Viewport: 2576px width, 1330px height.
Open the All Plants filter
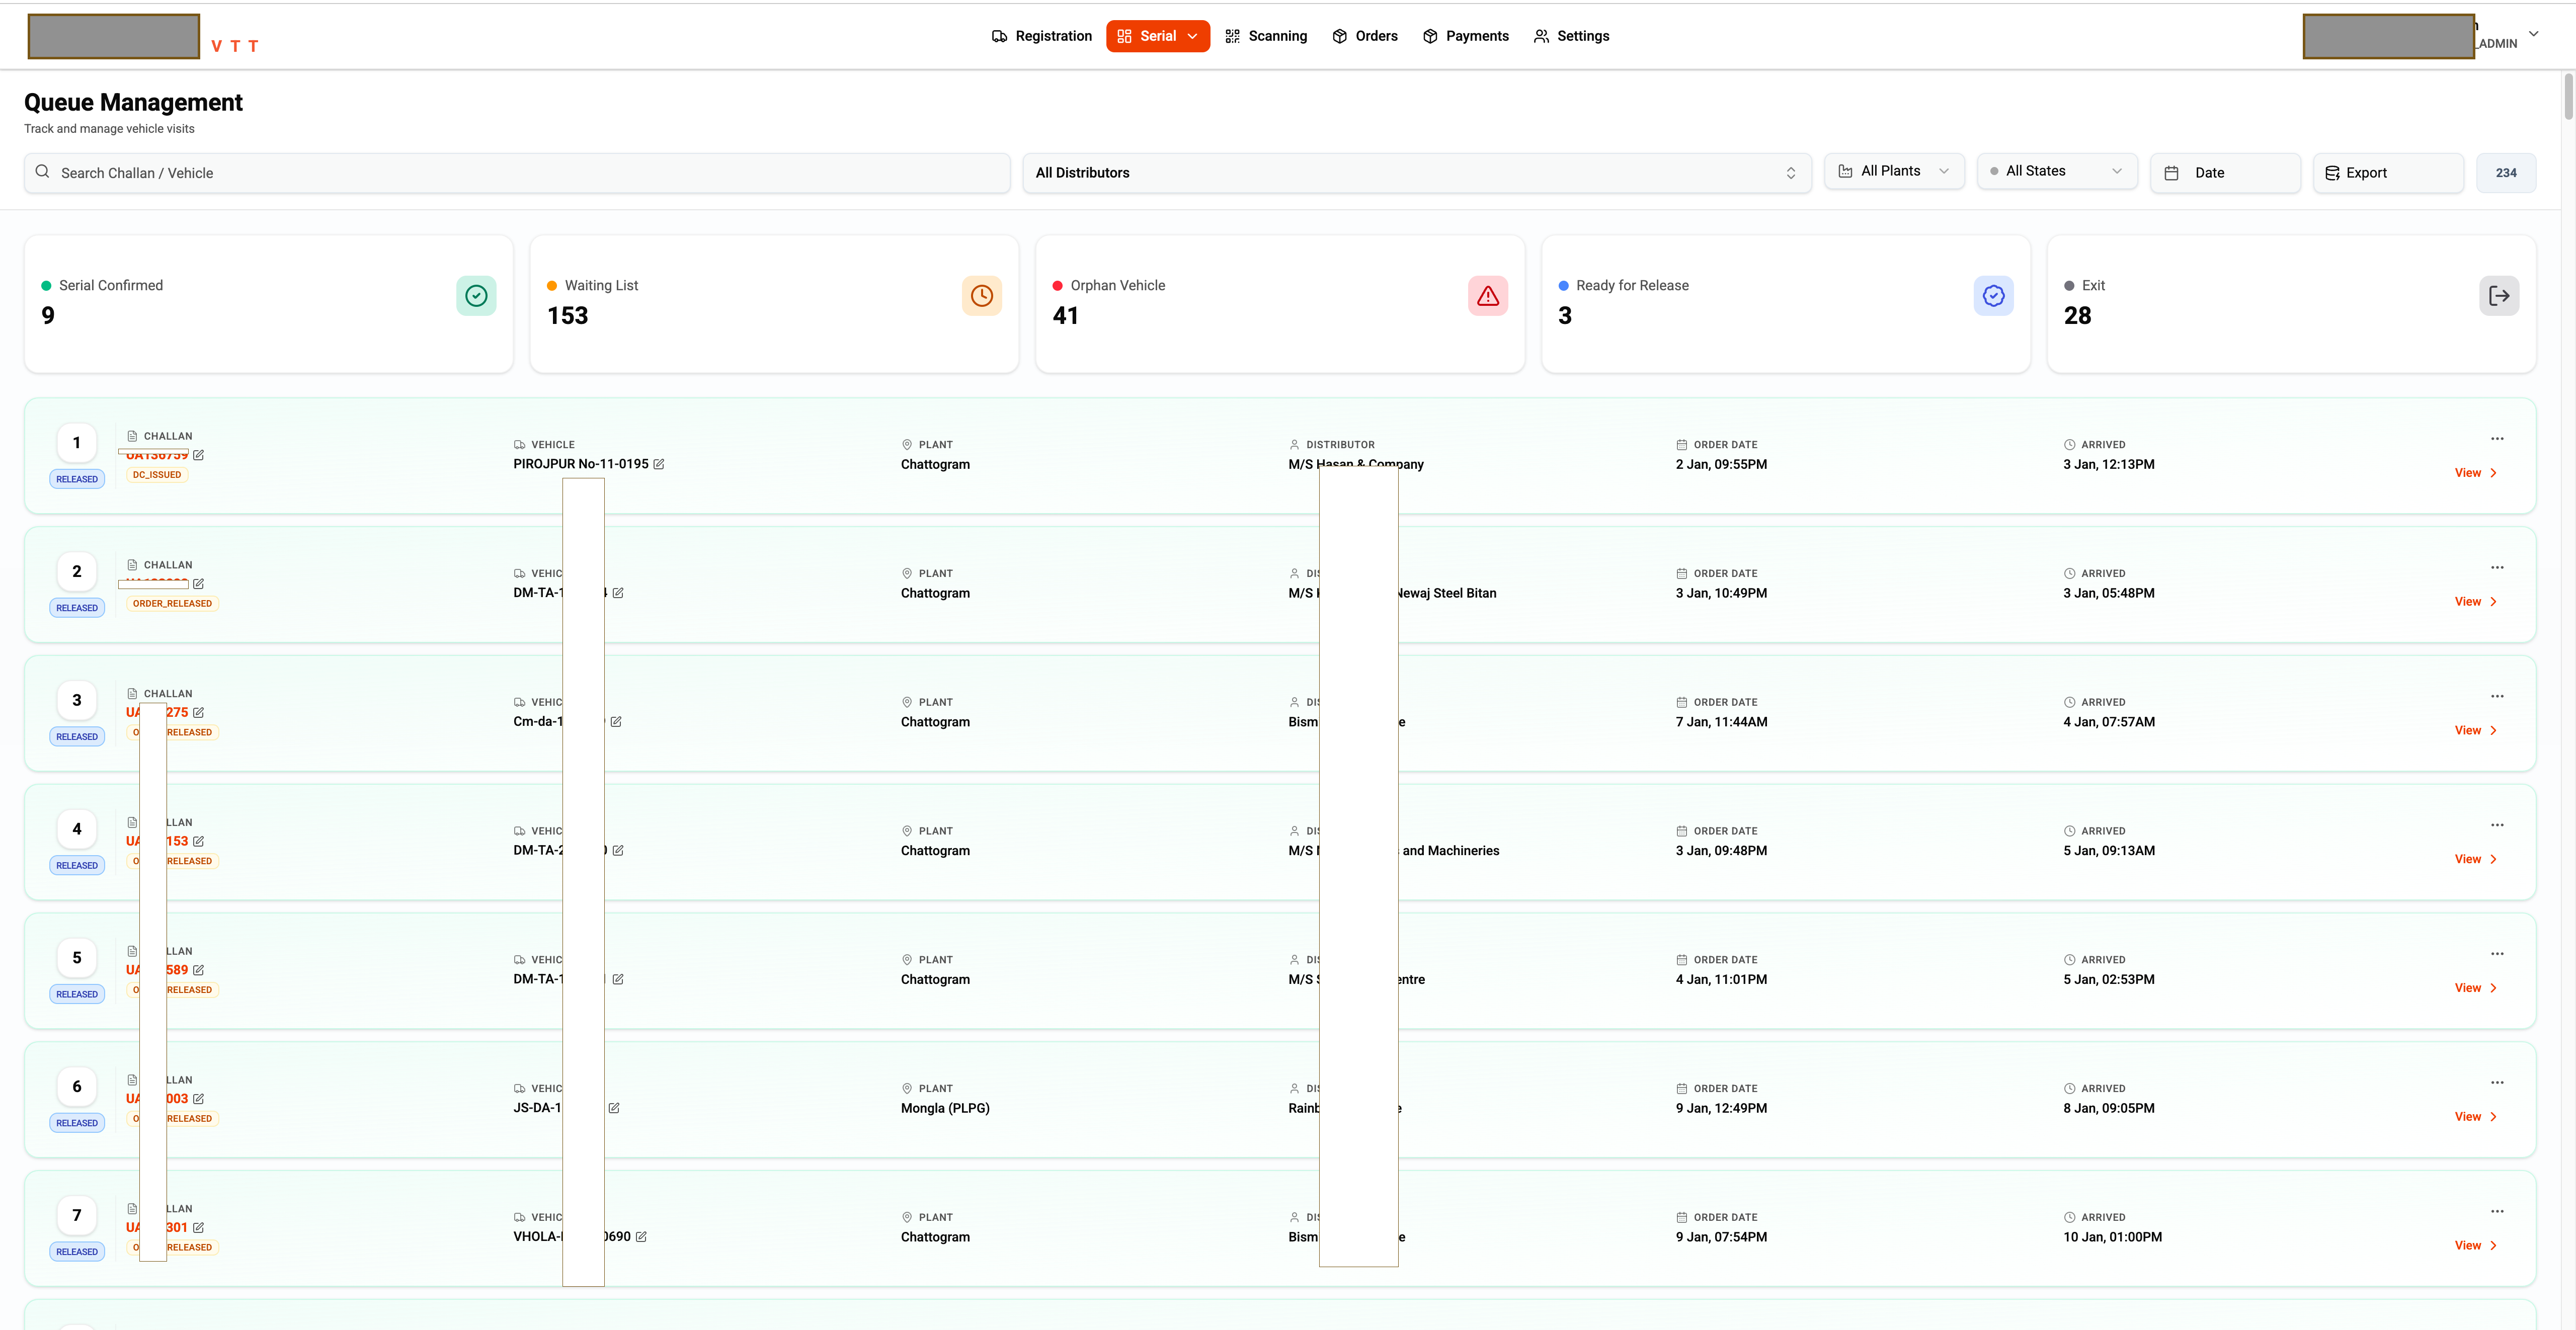coord(1893,171)
